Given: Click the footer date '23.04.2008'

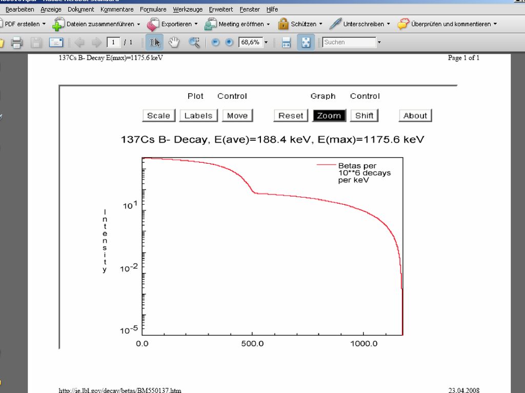Looking at the screenshot, I should click(x=463, y=390).
